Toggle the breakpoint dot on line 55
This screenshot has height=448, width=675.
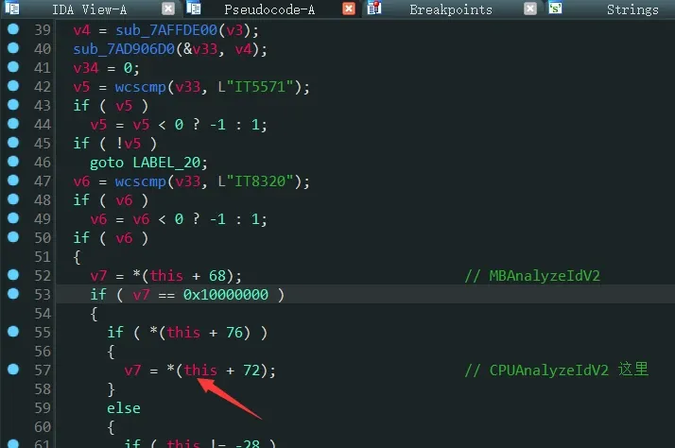pyautogui.click(x=13, y=332)
